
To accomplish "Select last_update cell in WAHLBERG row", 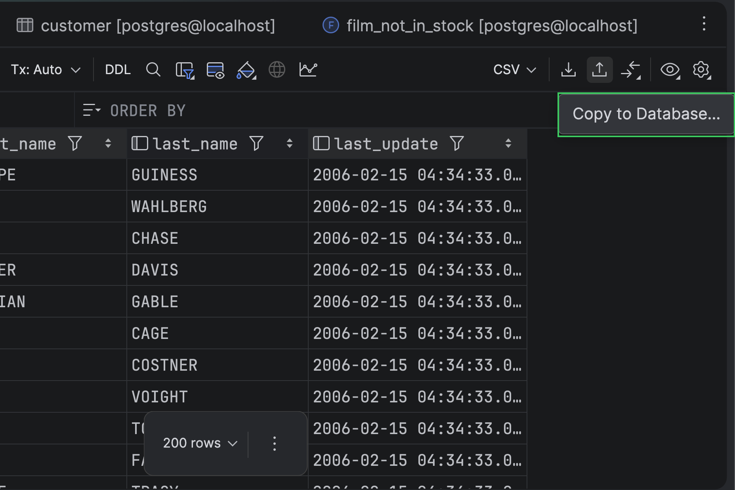I will (418, 207).
